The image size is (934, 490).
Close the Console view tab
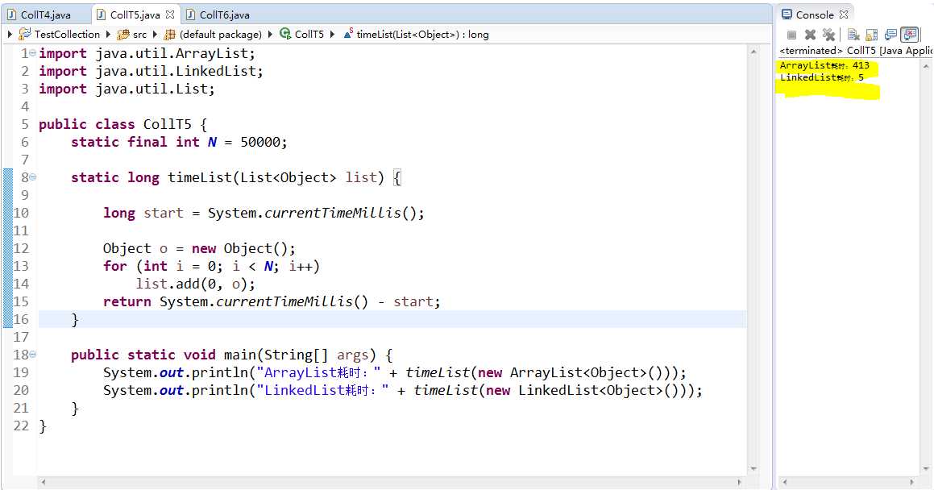point(844,15)
